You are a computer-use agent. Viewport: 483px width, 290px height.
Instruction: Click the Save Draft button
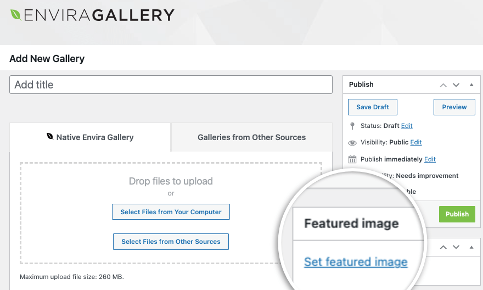[x=373, y=107]
